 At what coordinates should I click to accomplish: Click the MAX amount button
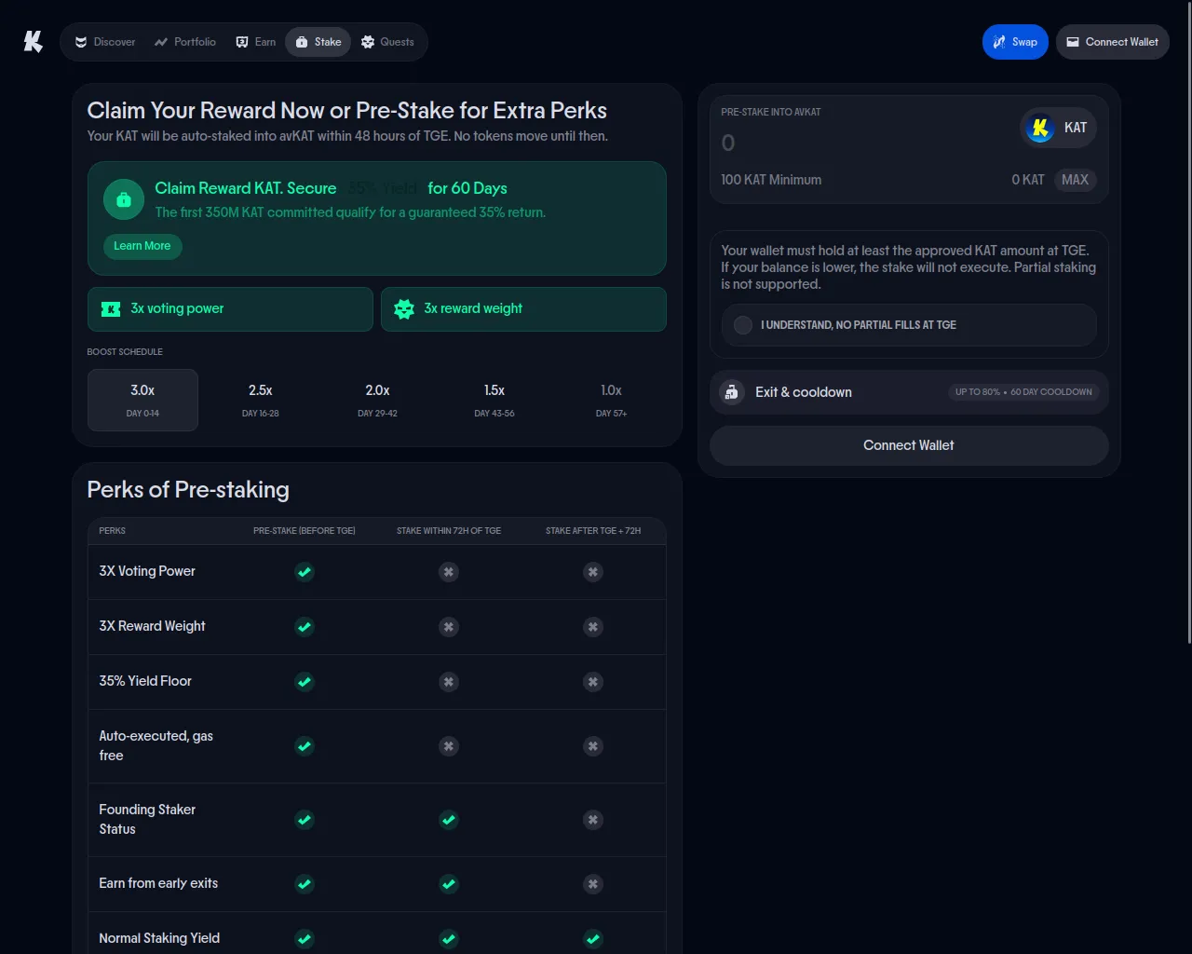[x=1075, y=180]
